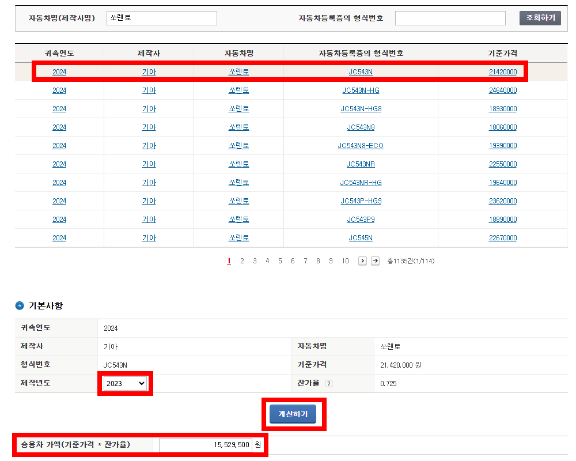Go to results page 3

[x=255, y=261]
